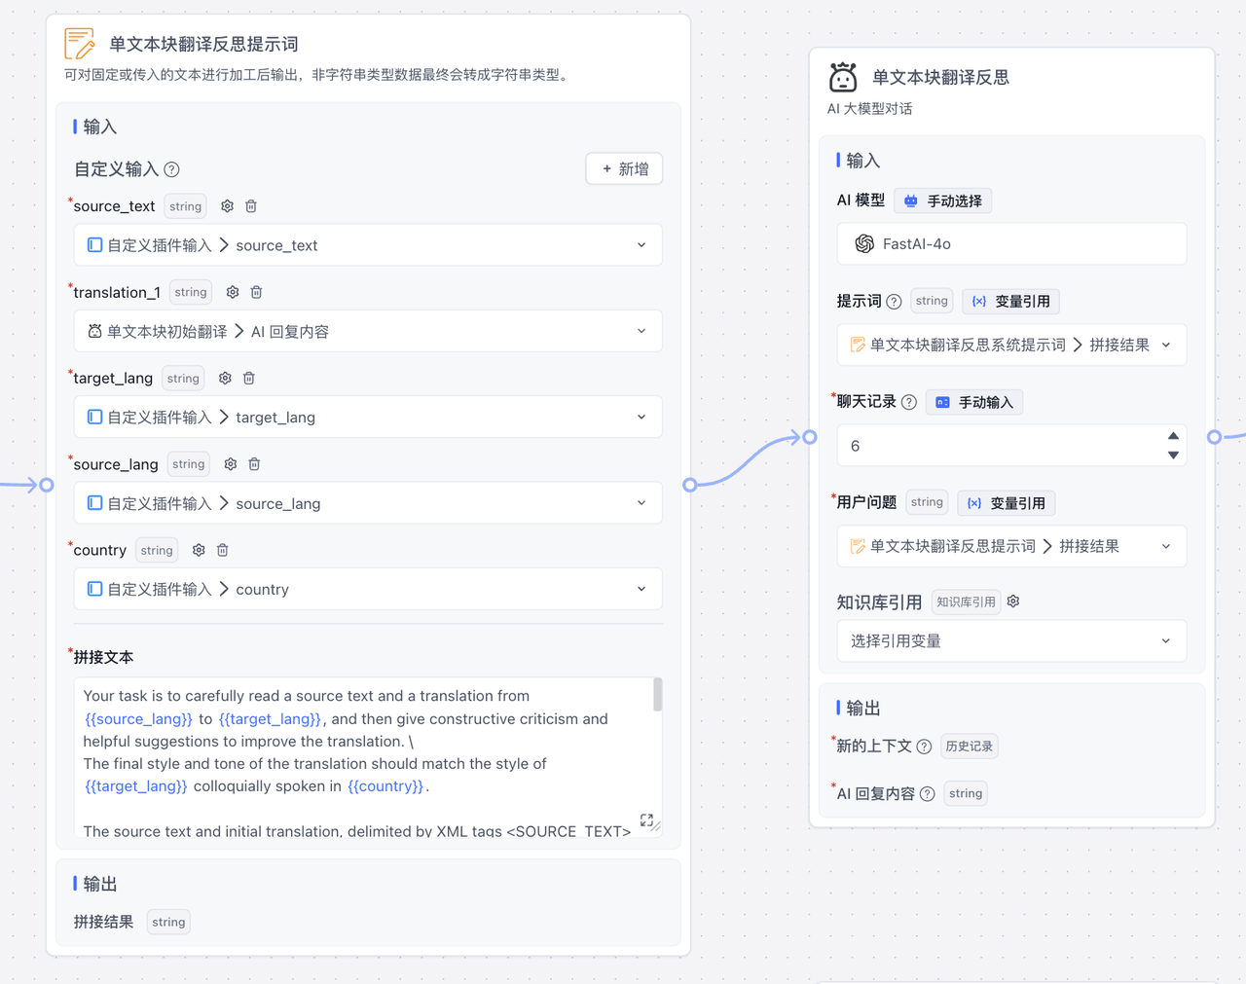
Task: Click the 拼接文本 scrollbar
Action: click(658, 695)
